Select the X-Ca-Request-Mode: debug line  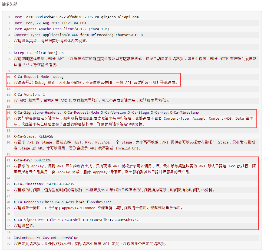pyautogui.click(x=39, y=77)
